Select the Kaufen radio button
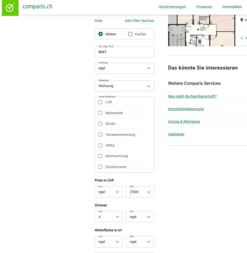247x253 pixels. click(130, 34)
